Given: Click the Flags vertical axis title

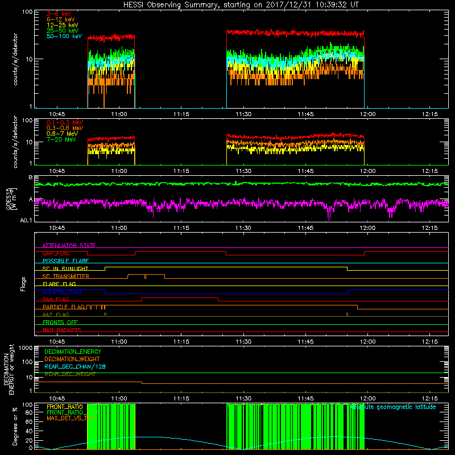Looking at the screenshot, I should (x=23, y=284).
